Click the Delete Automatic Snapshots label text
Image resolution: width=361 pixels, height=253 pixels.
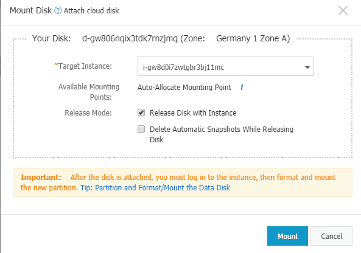pos(222,134)
